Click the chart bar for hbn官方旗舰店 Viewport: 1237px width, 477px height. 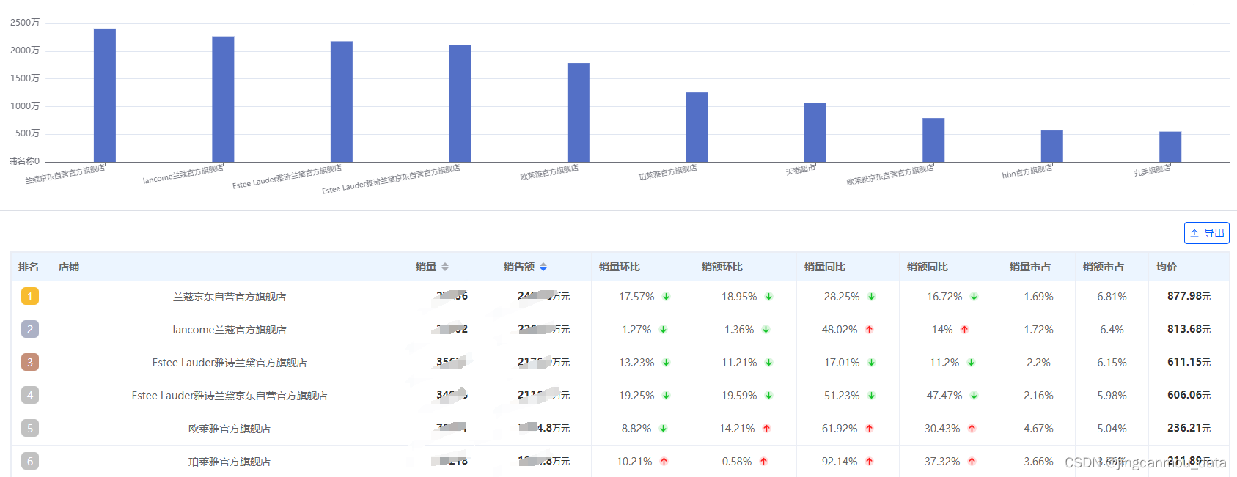pyautogui.click(x=1052, y=146)
